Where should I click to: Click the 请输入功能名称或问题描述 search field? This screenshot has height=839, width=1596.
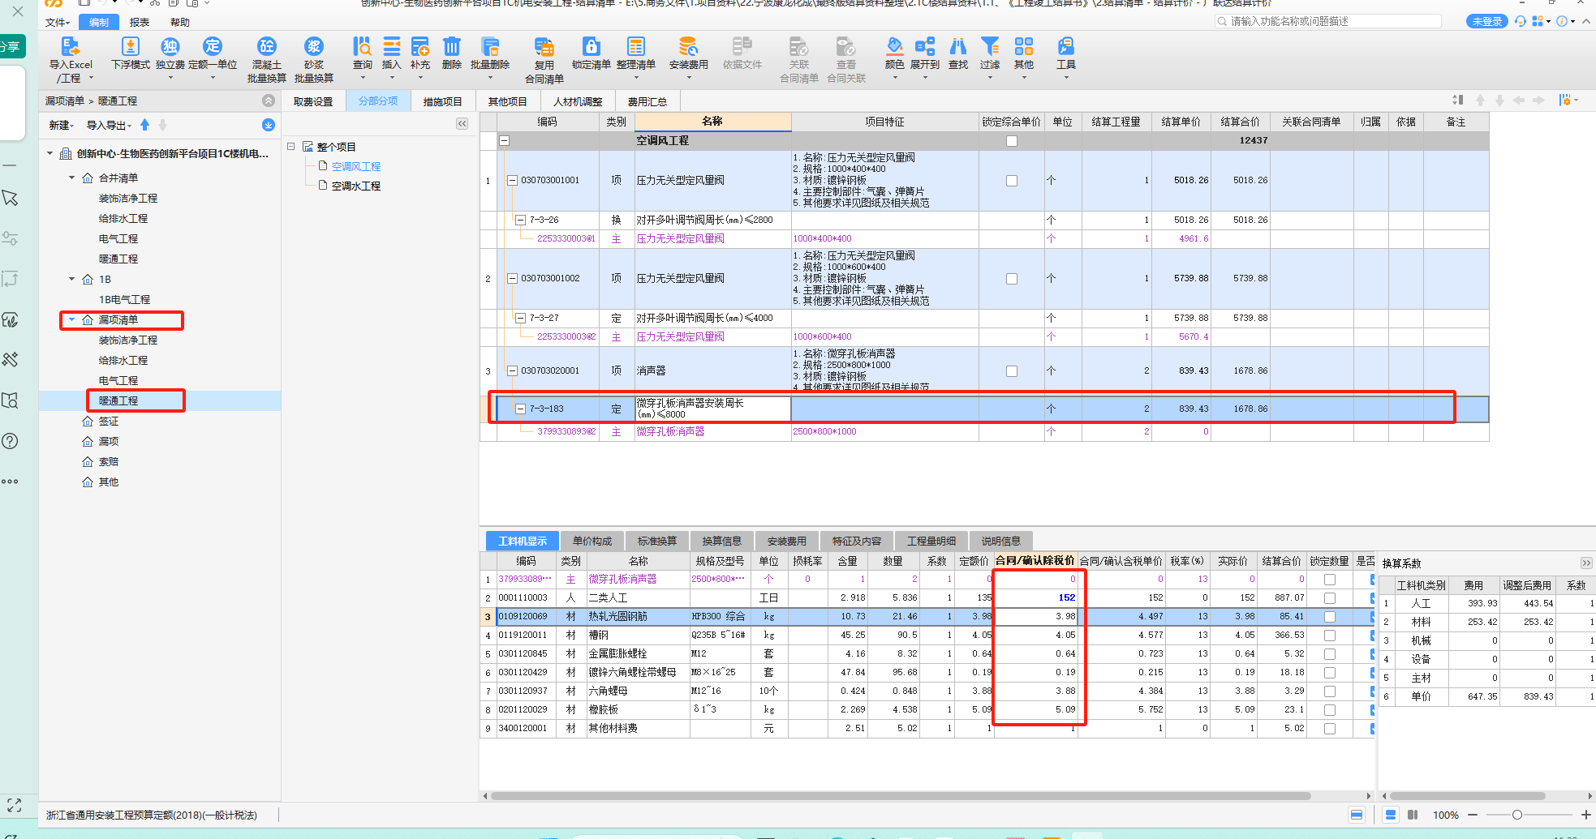[1328, 22]
